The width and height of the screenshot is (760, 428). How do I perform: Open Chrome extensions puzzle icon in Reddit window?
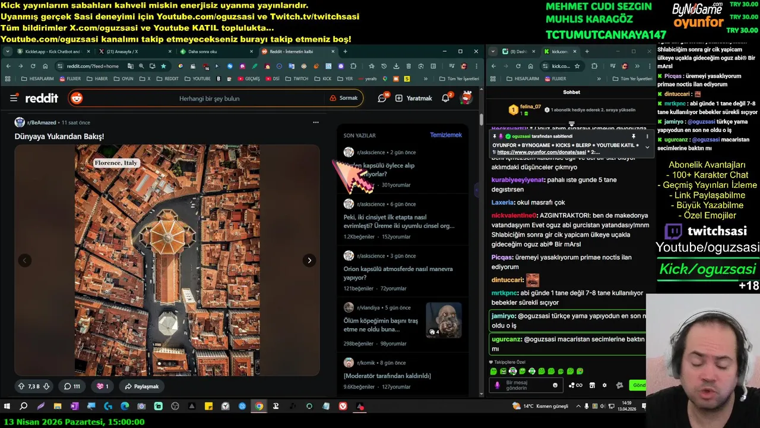[353, 66]
